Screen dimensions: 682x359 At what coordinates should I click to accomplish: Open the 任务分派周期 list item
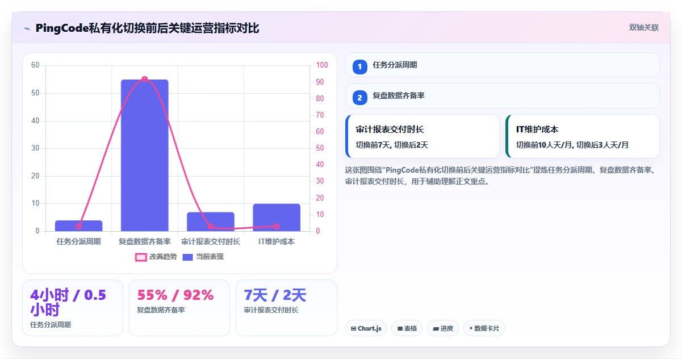click(x=502, y=65)
